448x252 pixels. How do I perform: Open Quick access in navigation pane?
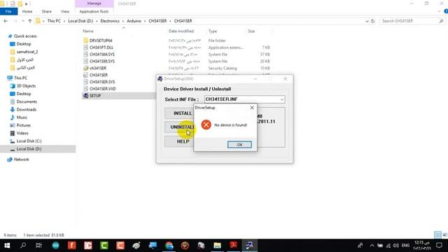[25, 36]
